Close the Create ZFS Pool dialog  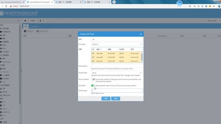(141, 34)
